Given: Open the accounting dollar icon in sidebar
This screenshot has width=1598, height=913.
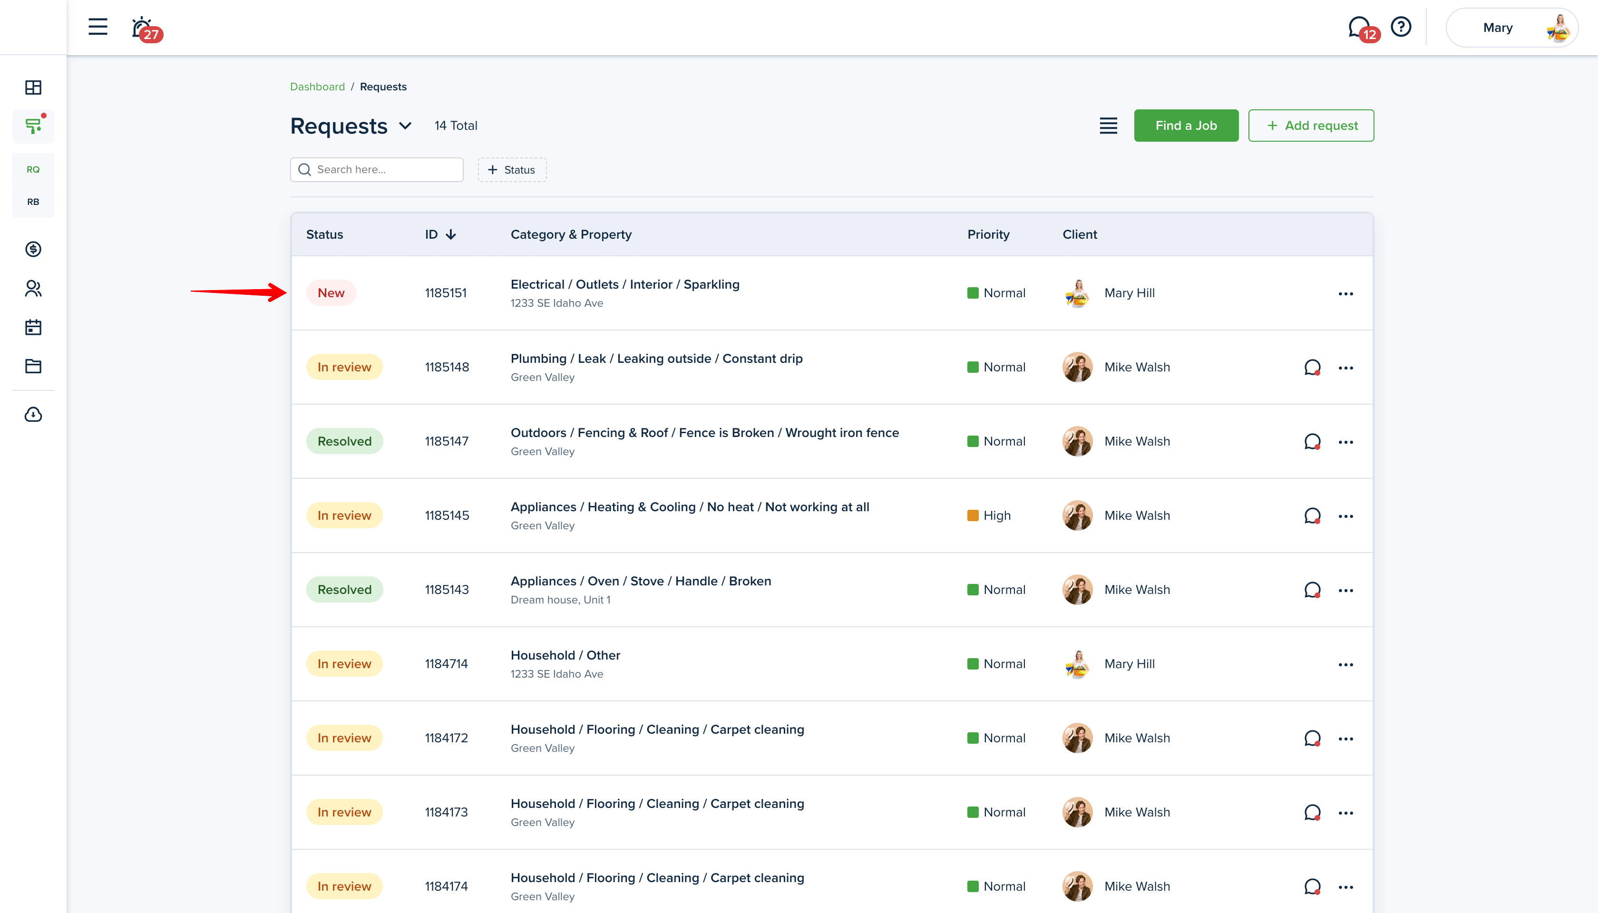Looking at the screenshot, I should [x=33, y=250].
